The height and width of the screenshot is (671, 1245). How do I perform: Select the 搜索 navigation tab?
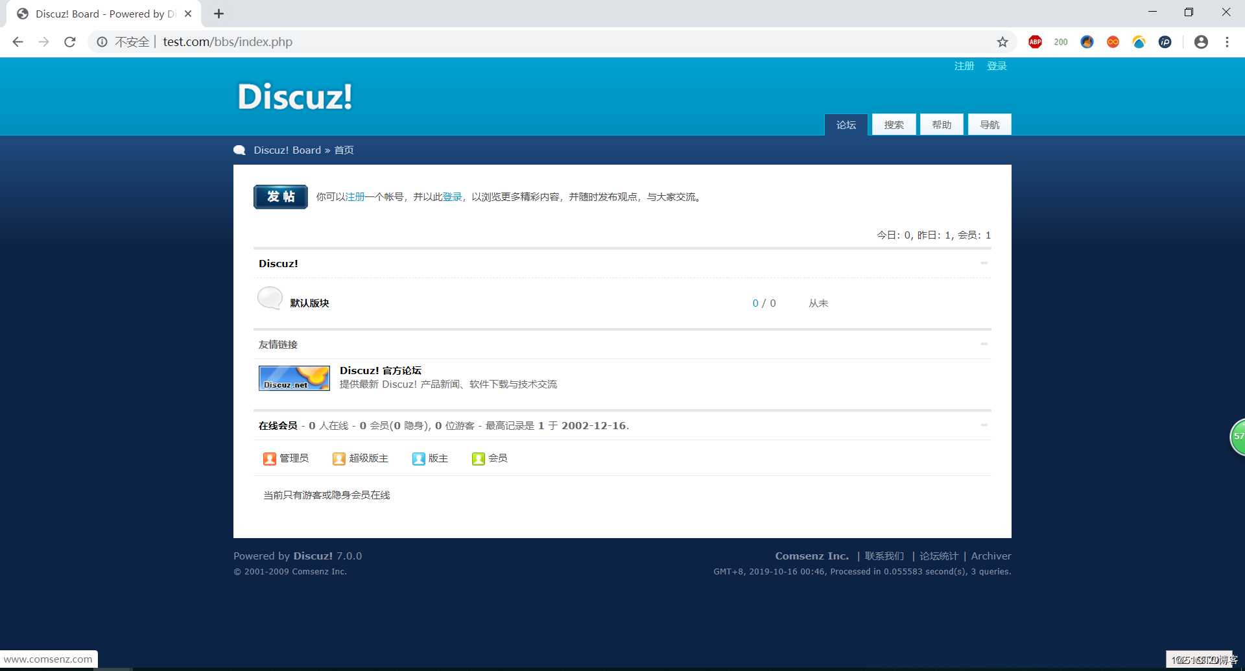pos(894,124)
